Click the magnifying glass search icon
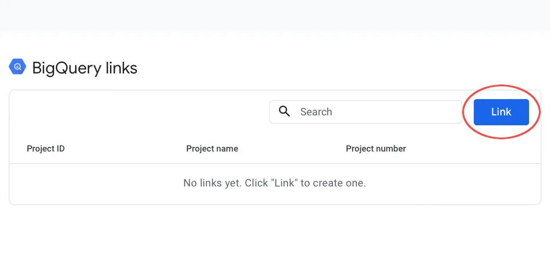Screen dimensions: 550x264 click(x=285, y=111)
